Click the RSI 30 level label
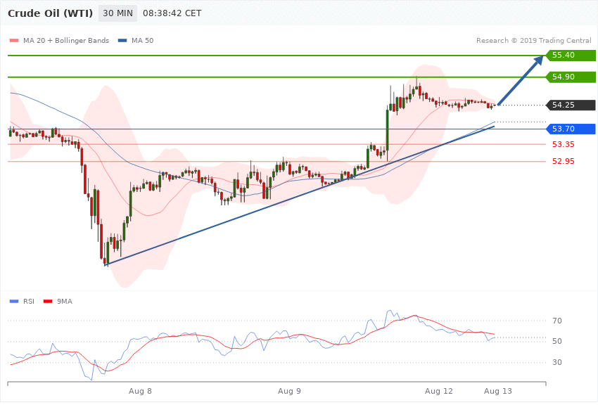The width and height of the screenshot is (598, 405). tap(557, 362)
